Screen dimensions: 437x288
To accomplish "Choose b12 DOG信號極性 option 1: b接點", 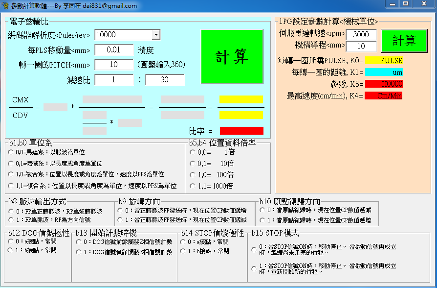I will pos(11,250).
